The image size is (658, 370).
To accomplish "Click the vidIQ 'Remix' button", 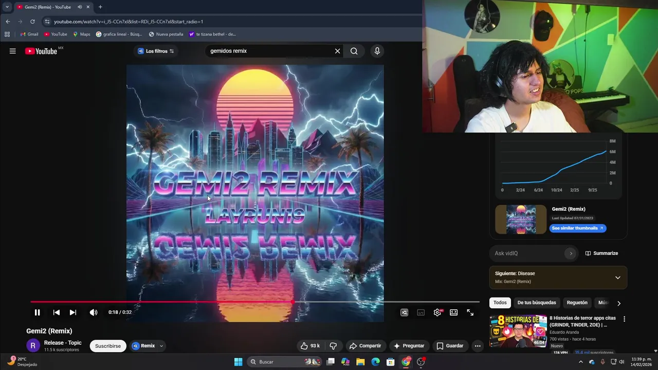I will tap(143, 346).
